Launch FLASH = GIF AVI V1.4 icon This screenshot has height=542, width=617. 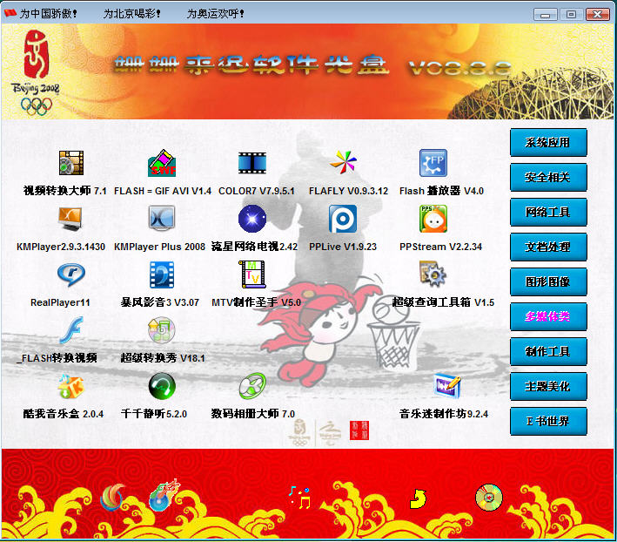[x=162, y=163]
